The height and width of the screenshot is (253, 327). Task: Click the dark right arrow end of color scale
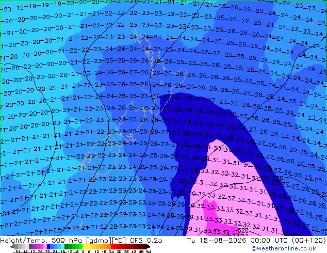(x=149, y=247)
